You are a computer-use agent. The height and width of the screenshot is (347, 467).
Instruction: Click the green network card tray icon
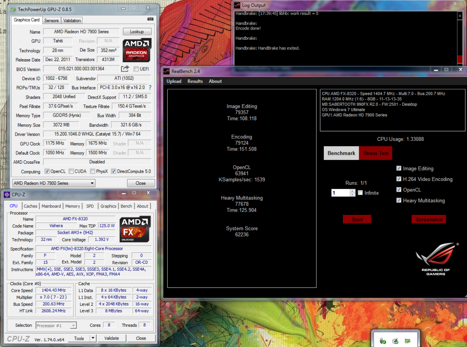coord(407,341)
